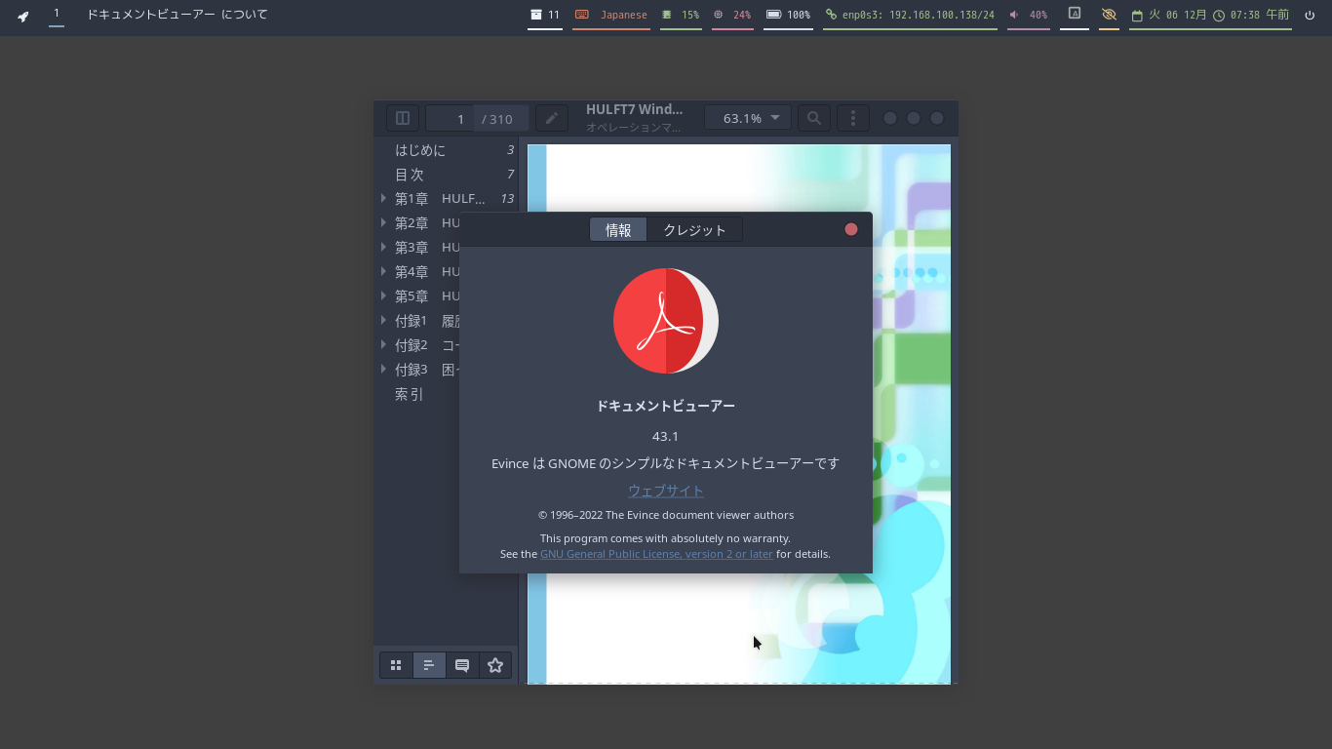Expand 付録2 outline entry
Image resolution: width=1332 pixels, height=749 pixels.
click(384, 344)
